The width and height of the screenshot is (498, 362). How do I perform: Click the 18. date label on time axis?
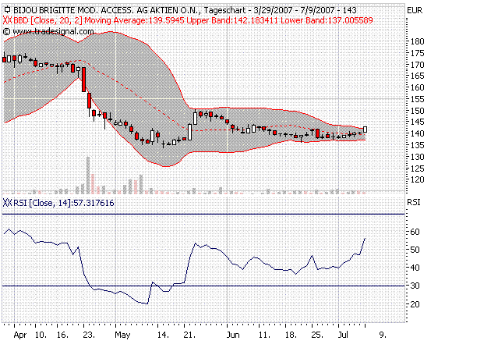coord(291,335)
